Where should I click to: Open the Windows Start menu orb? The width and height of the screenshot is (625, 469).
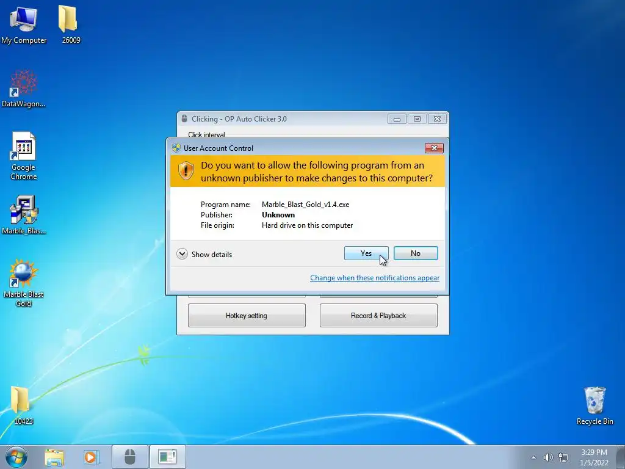click(16, 457)
